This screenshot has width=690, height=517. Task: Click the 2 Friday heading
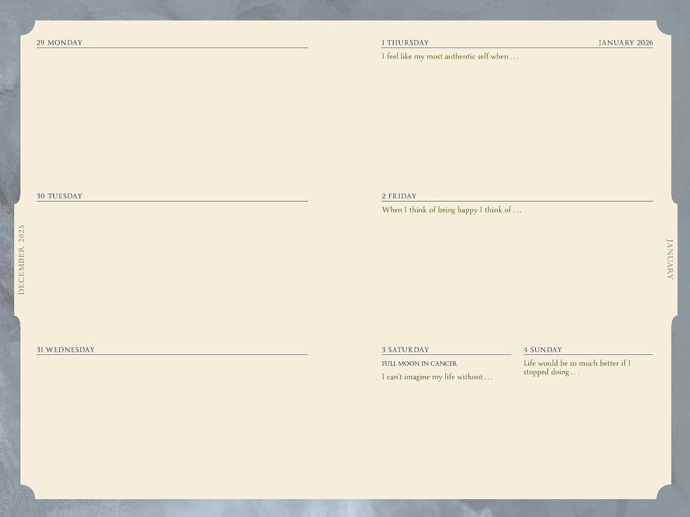(x=399, y=196)
